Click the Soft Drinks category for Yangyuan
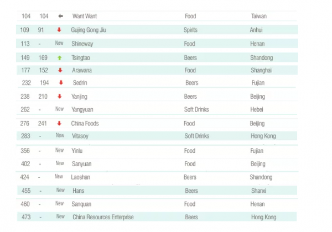The height and width of the screenshot is (232, 332). pyautogui.click(x=196, y=109)
